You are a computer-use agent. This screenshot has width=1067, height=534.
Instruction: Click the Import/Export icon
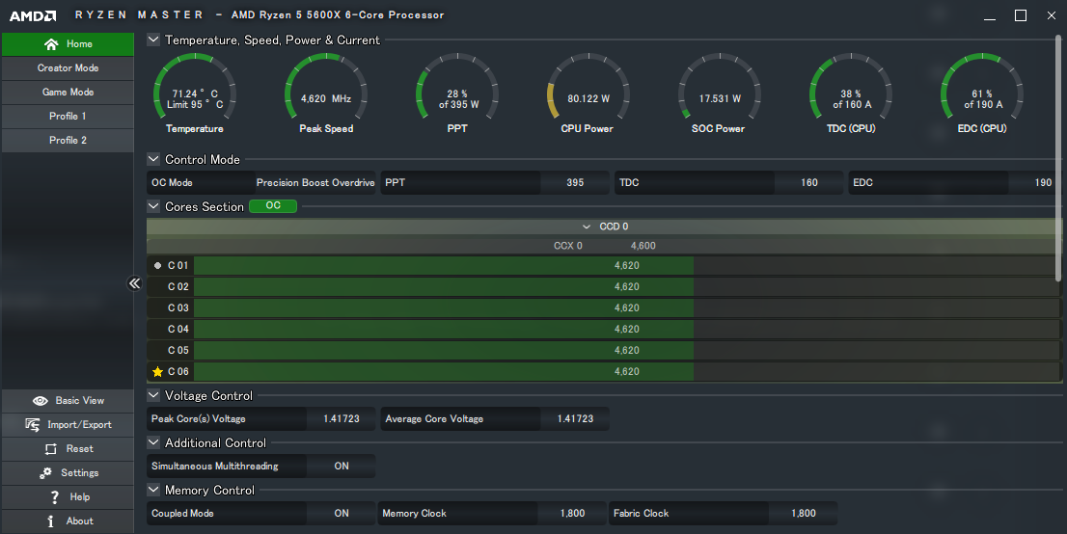click(33, 425)
